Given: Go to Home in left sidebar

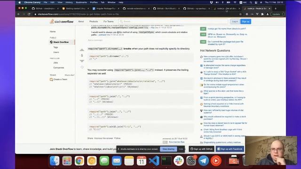Looking at the screenshot, I should [x=53, y=31].
